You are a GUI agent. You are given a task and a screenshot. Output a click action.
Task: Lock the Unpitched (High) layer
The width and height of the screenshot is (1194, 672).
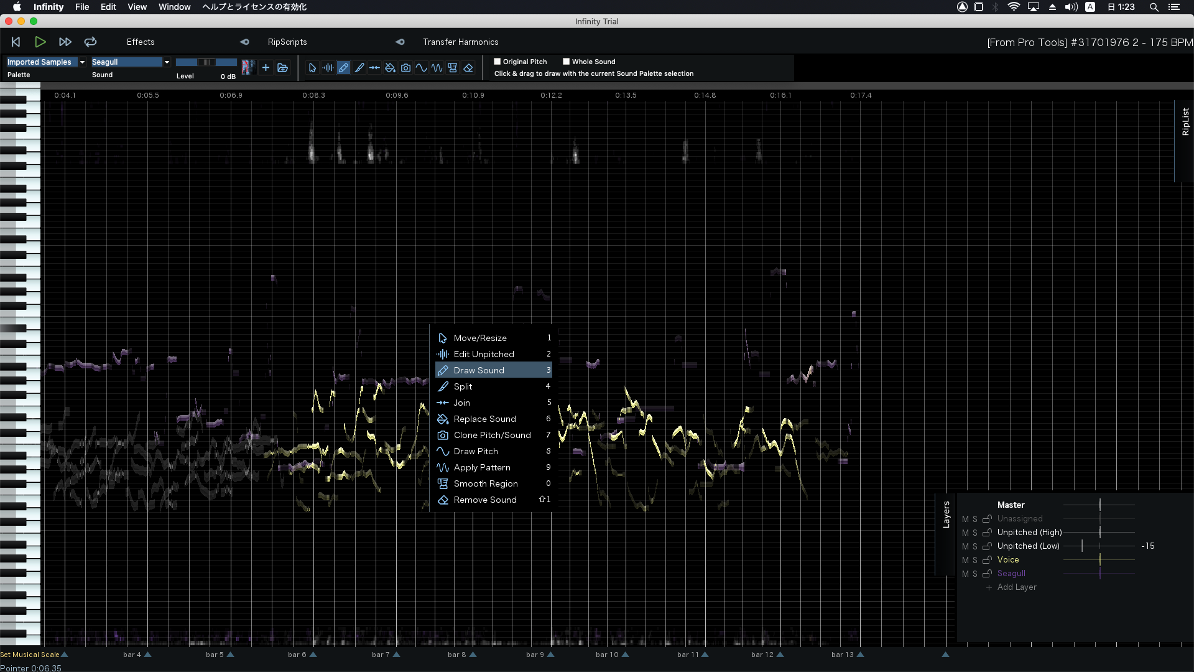pyautogui.click(x=987, y=533)
